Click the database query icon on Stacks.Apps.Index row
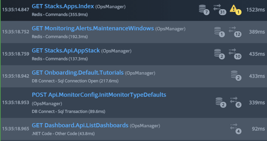This screenshot has height=141, width=267. (204, 10)
